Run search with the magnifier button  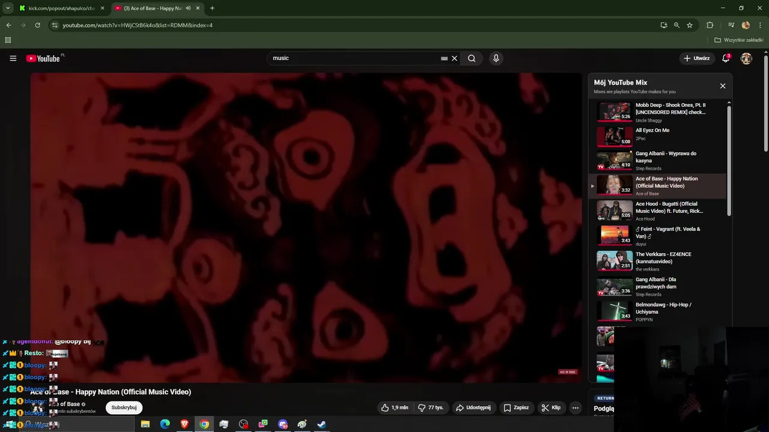click(472, 58)
